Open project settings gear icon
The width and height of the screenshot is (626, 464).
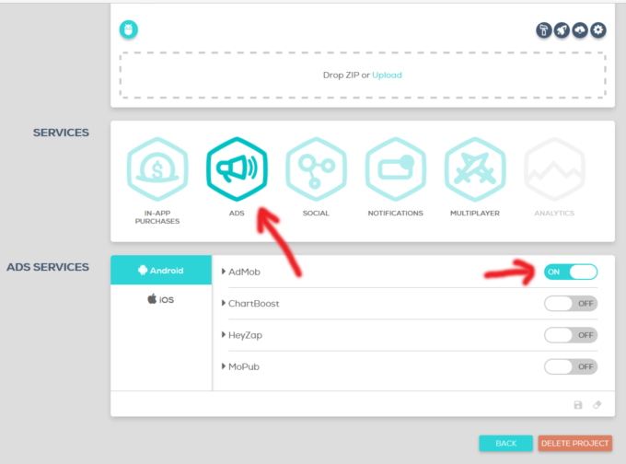click(x=598, y=30)
